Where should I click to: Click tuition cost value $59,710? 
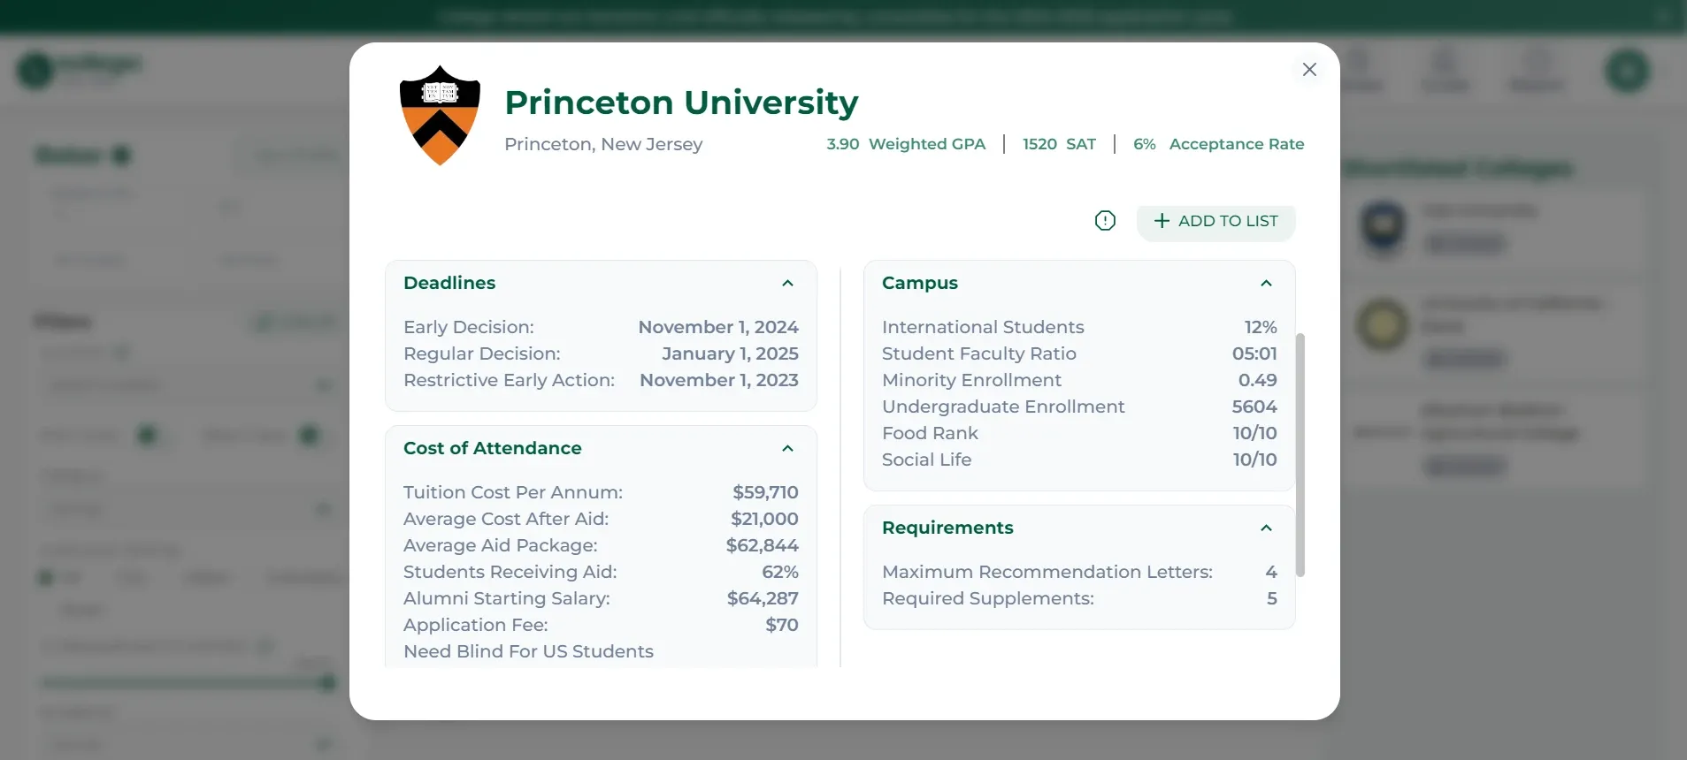(765, 492)
